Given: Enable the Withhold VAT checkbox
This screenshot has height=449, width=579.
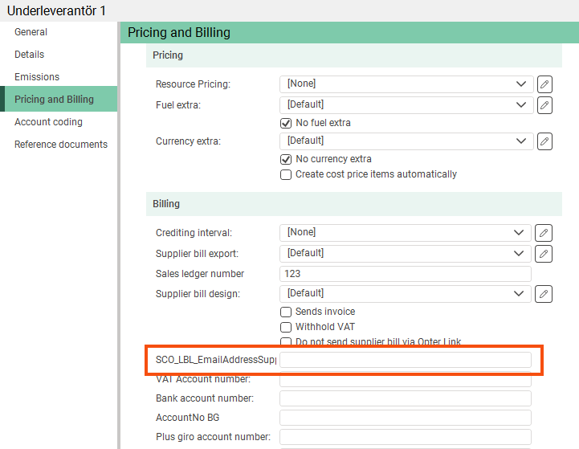Looking at the screenshot, I should [x=285, y=327].
